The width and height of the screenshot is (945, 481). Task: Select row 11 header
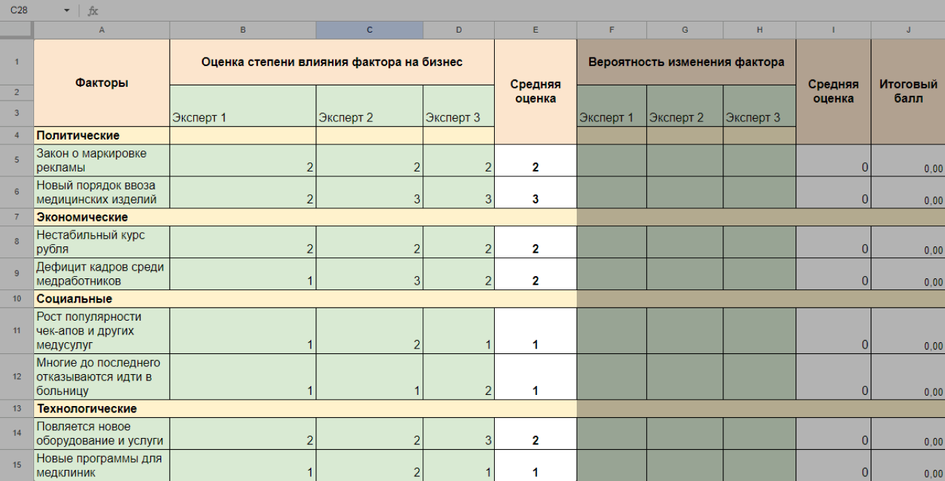[x=17, y=331]
